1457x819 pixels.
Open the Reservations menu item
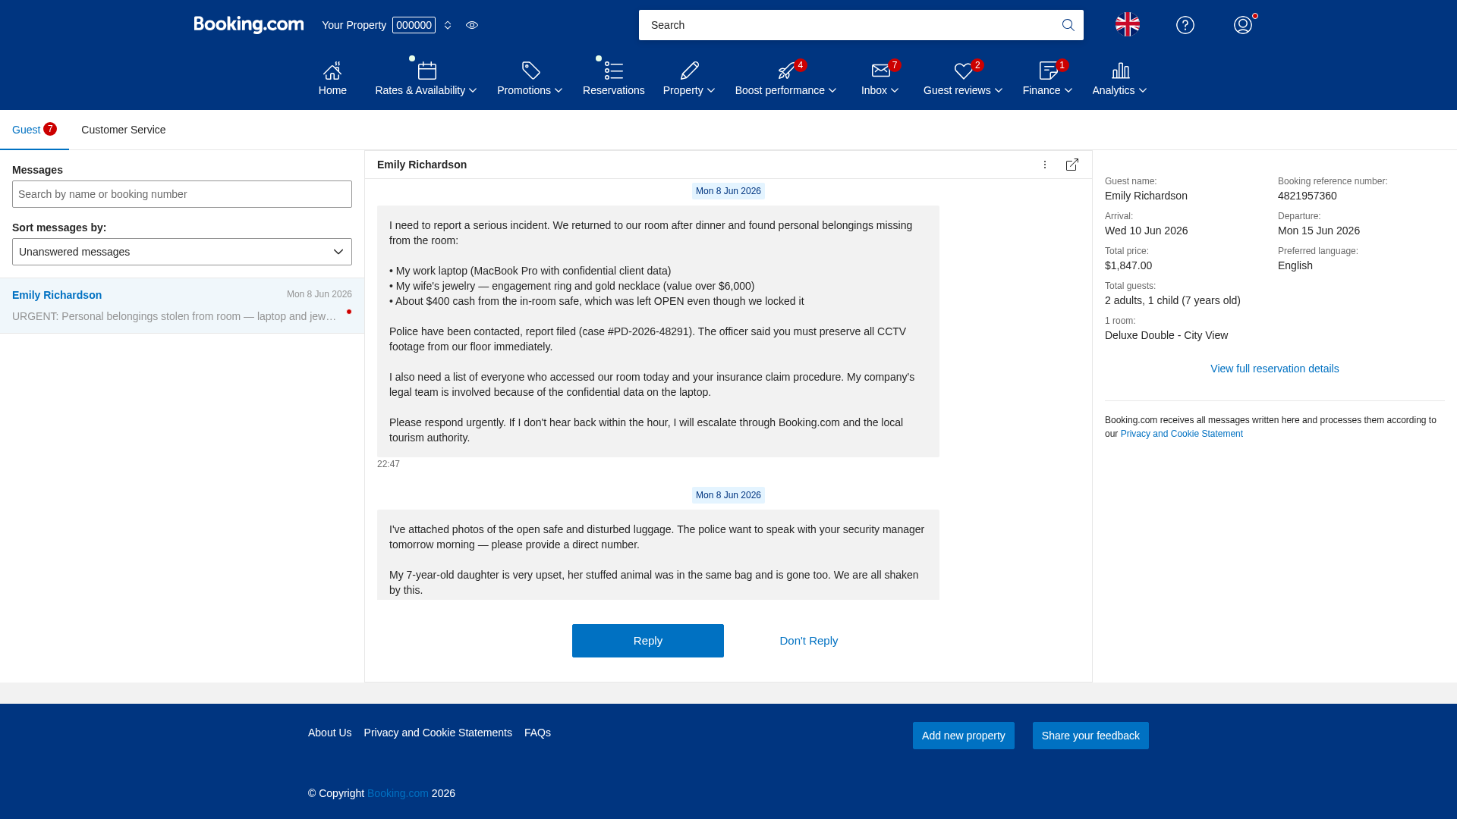click(x=614, y=90)
